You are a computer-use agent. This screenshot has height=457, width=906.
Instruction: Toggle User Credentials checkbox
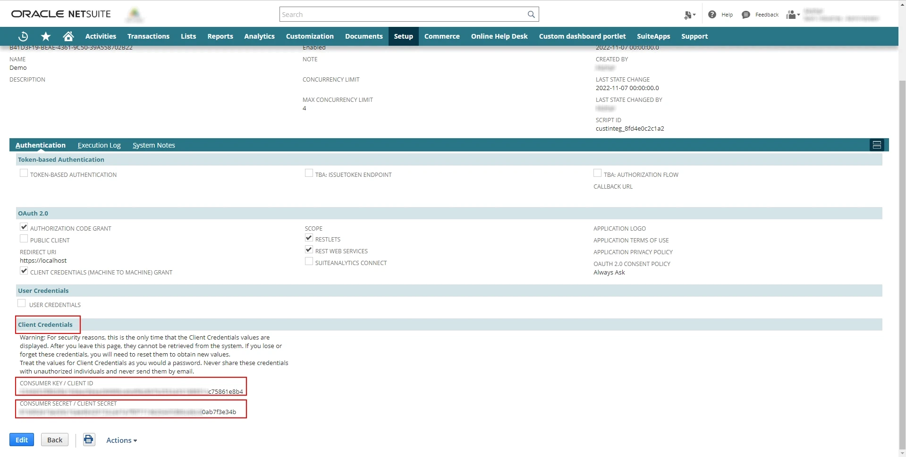coord(22,303)
